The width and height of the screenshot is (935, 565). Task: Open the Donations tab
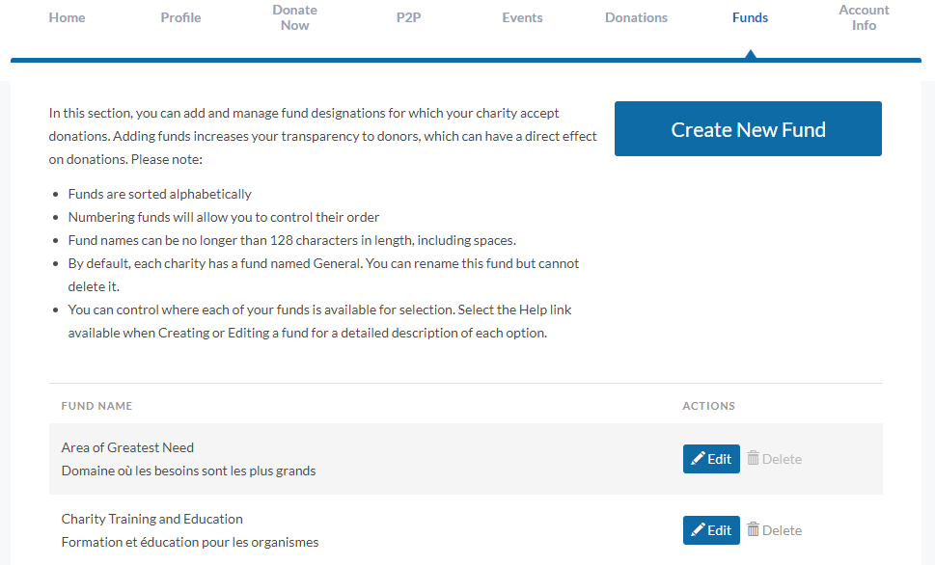(x=636, y=17)
